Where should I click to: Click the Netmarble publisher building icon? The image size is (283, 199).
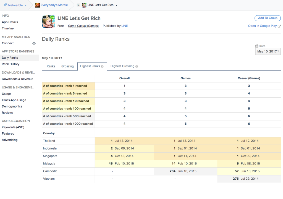(6, 5)
